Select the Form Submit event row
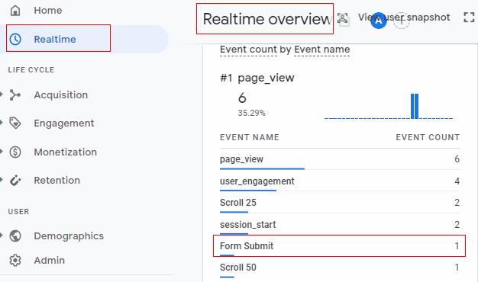 (x=339, y=246)
